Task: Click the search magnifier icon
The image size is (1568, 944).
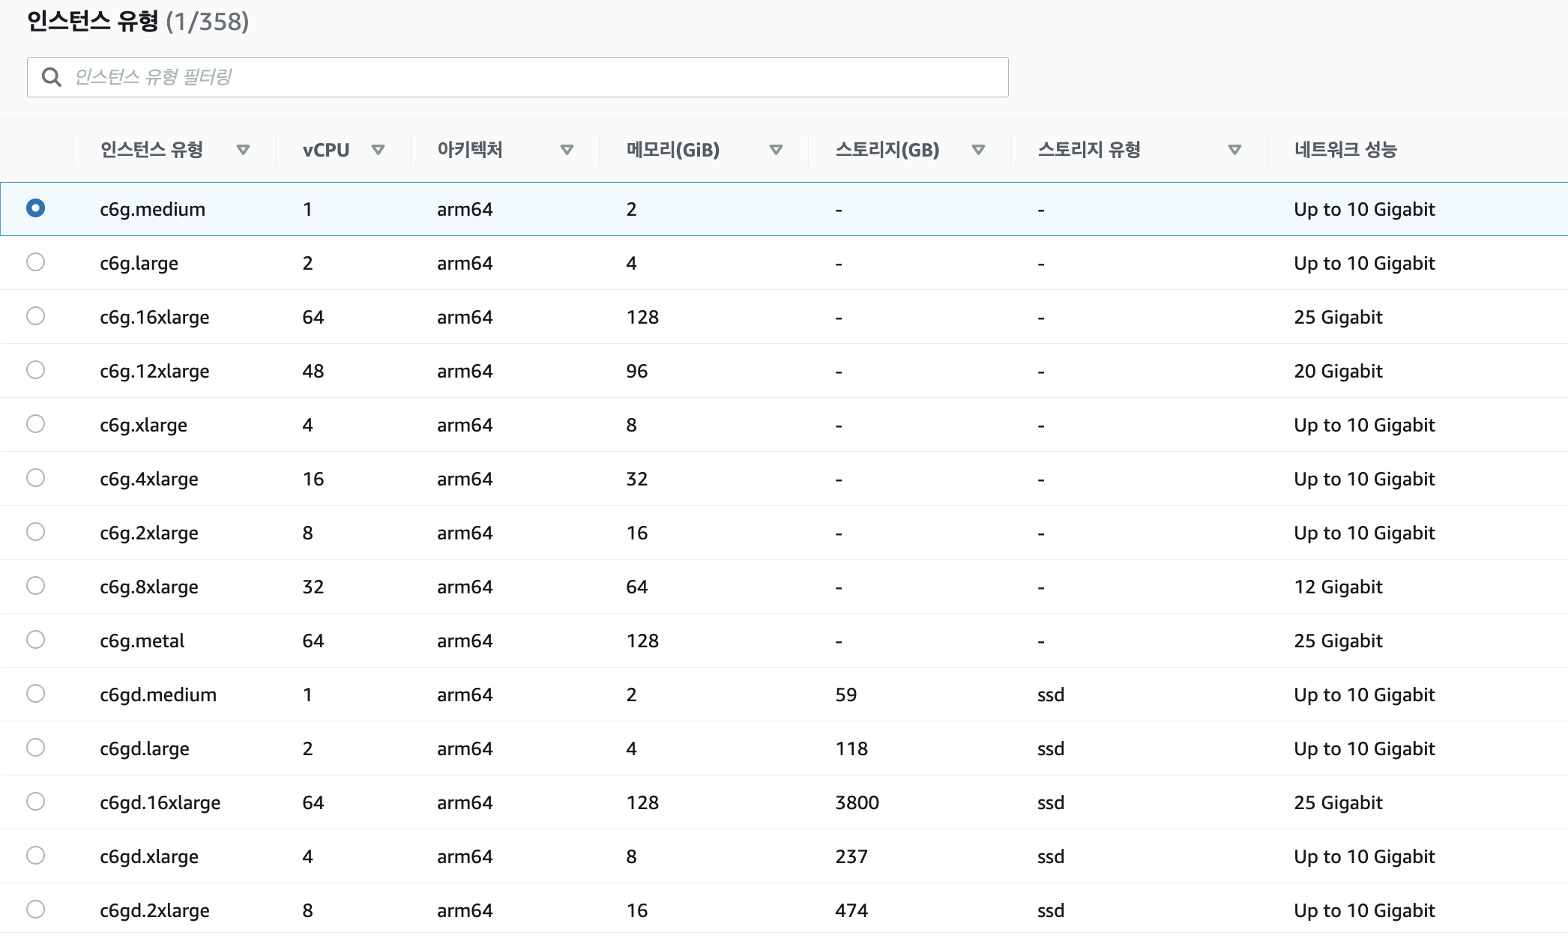Action: [51, 77]
